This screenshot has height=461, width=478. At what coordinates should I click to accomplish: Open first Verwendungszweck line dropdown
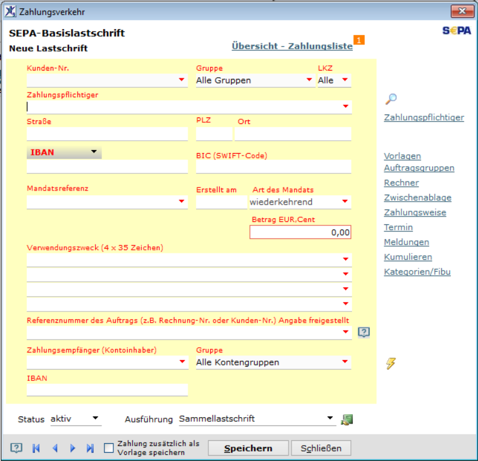[346, 259]
